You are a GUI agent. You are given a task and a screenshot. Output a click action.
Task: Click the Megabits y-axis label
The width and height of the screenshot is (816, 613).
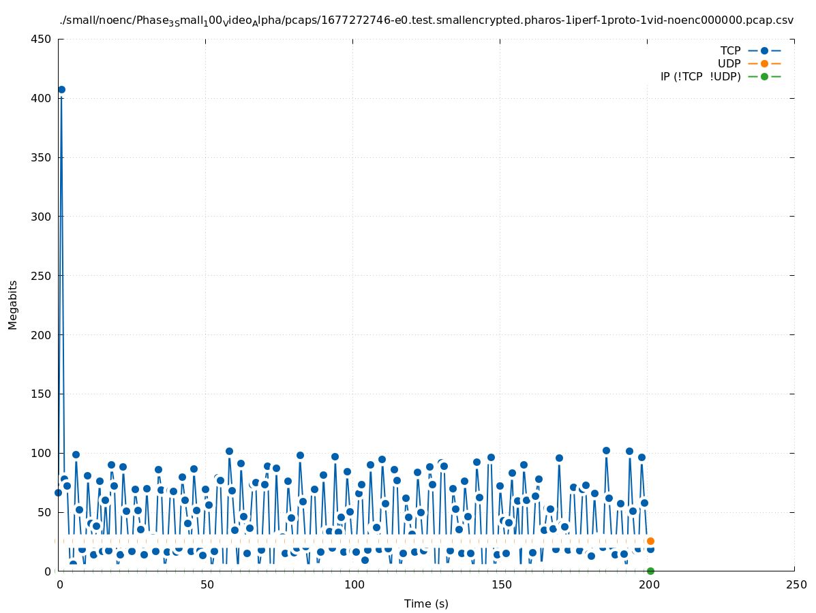tap(13, 304)
